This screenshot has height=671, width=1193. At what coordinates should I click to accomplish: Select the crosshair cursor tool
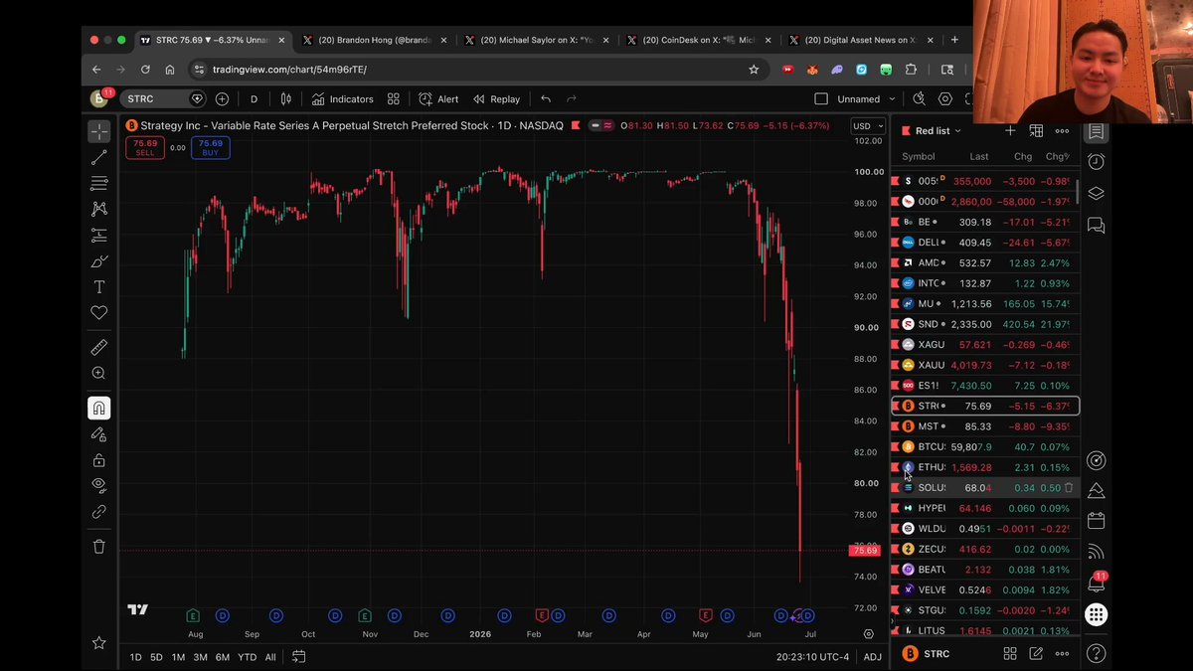pos(98,131)
